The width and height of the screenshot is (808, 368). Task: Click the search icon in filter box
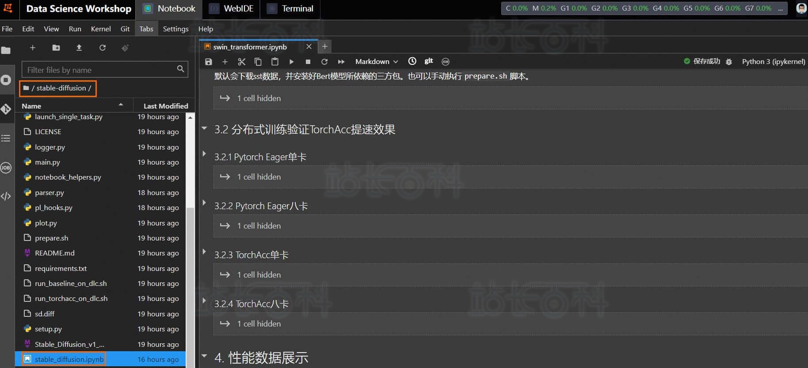click(180, 69)
